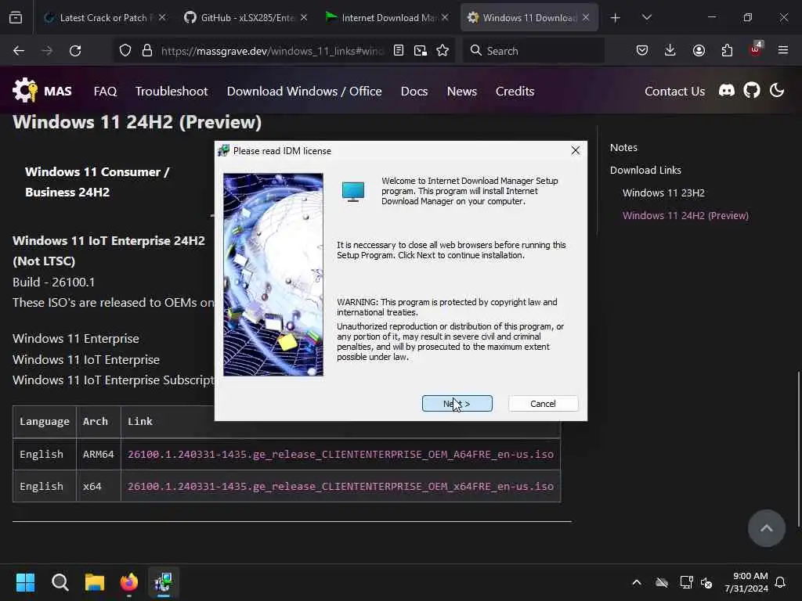Click the massgrave.dev URL address field
Image resolution: width=802 pixels, height=601 pixels.
coord(272,51)
